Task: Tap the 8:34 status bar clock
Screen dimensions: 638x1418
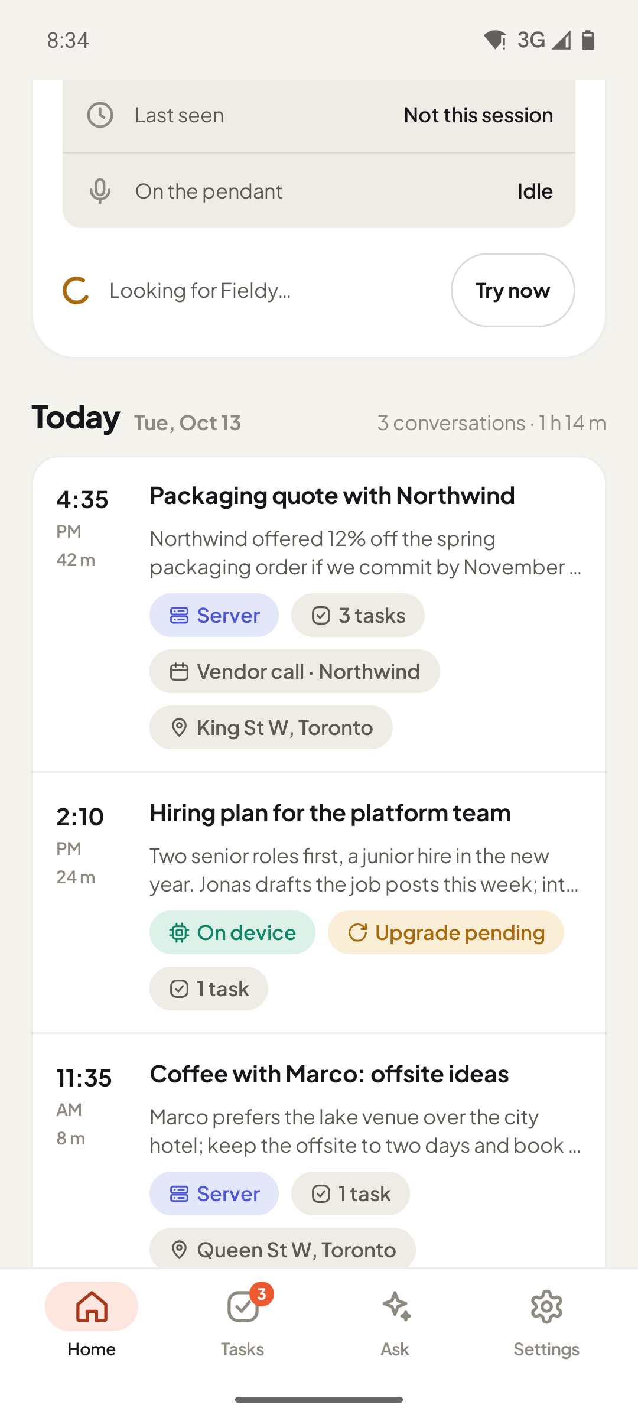Action: 68,40
